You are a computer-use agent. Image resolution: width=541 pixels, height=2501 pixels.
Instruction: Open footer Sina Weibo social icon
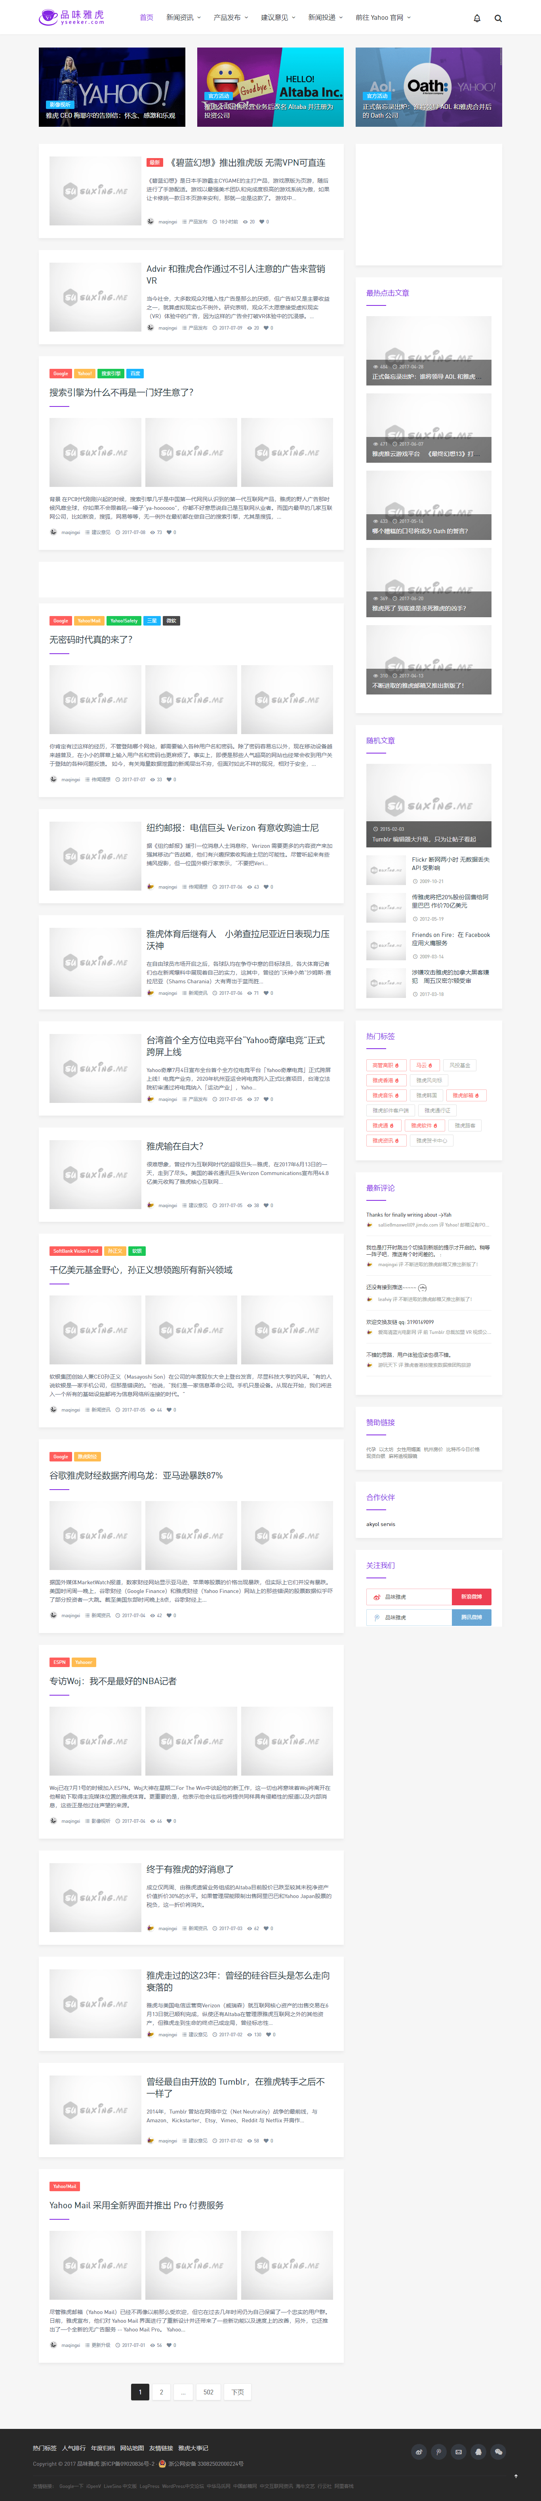tap(419, 2451)
